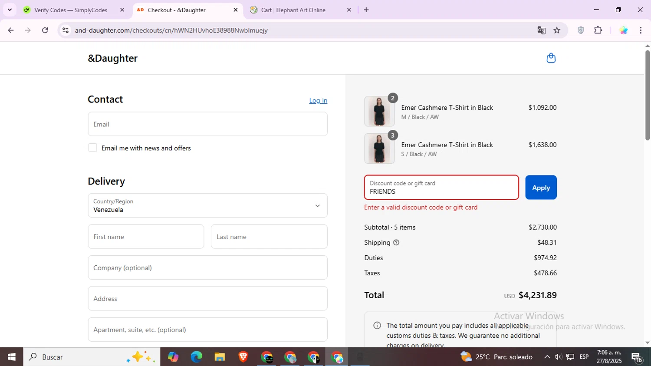This screenshot has height=366, width=651.
Task: Open the weather widget showing 25°C
Action: point(496,357)
